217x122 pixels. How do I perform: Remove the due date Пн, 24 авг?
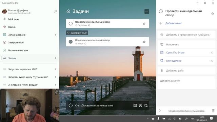coord(212,53)
